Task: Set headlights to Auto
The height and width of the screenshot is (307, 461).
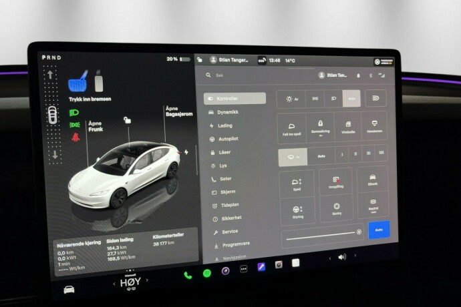Action: click(x=351, y=98)
